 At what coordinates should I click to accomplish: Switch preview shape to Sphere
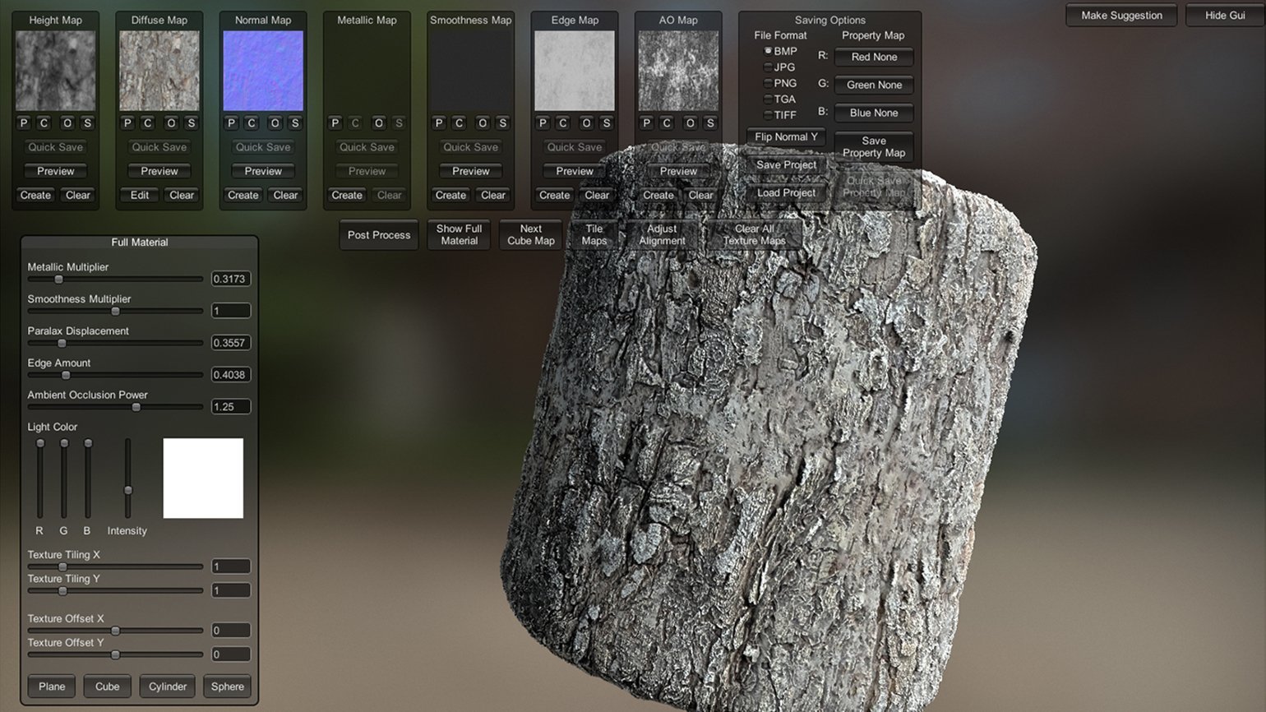pos(228,687)
